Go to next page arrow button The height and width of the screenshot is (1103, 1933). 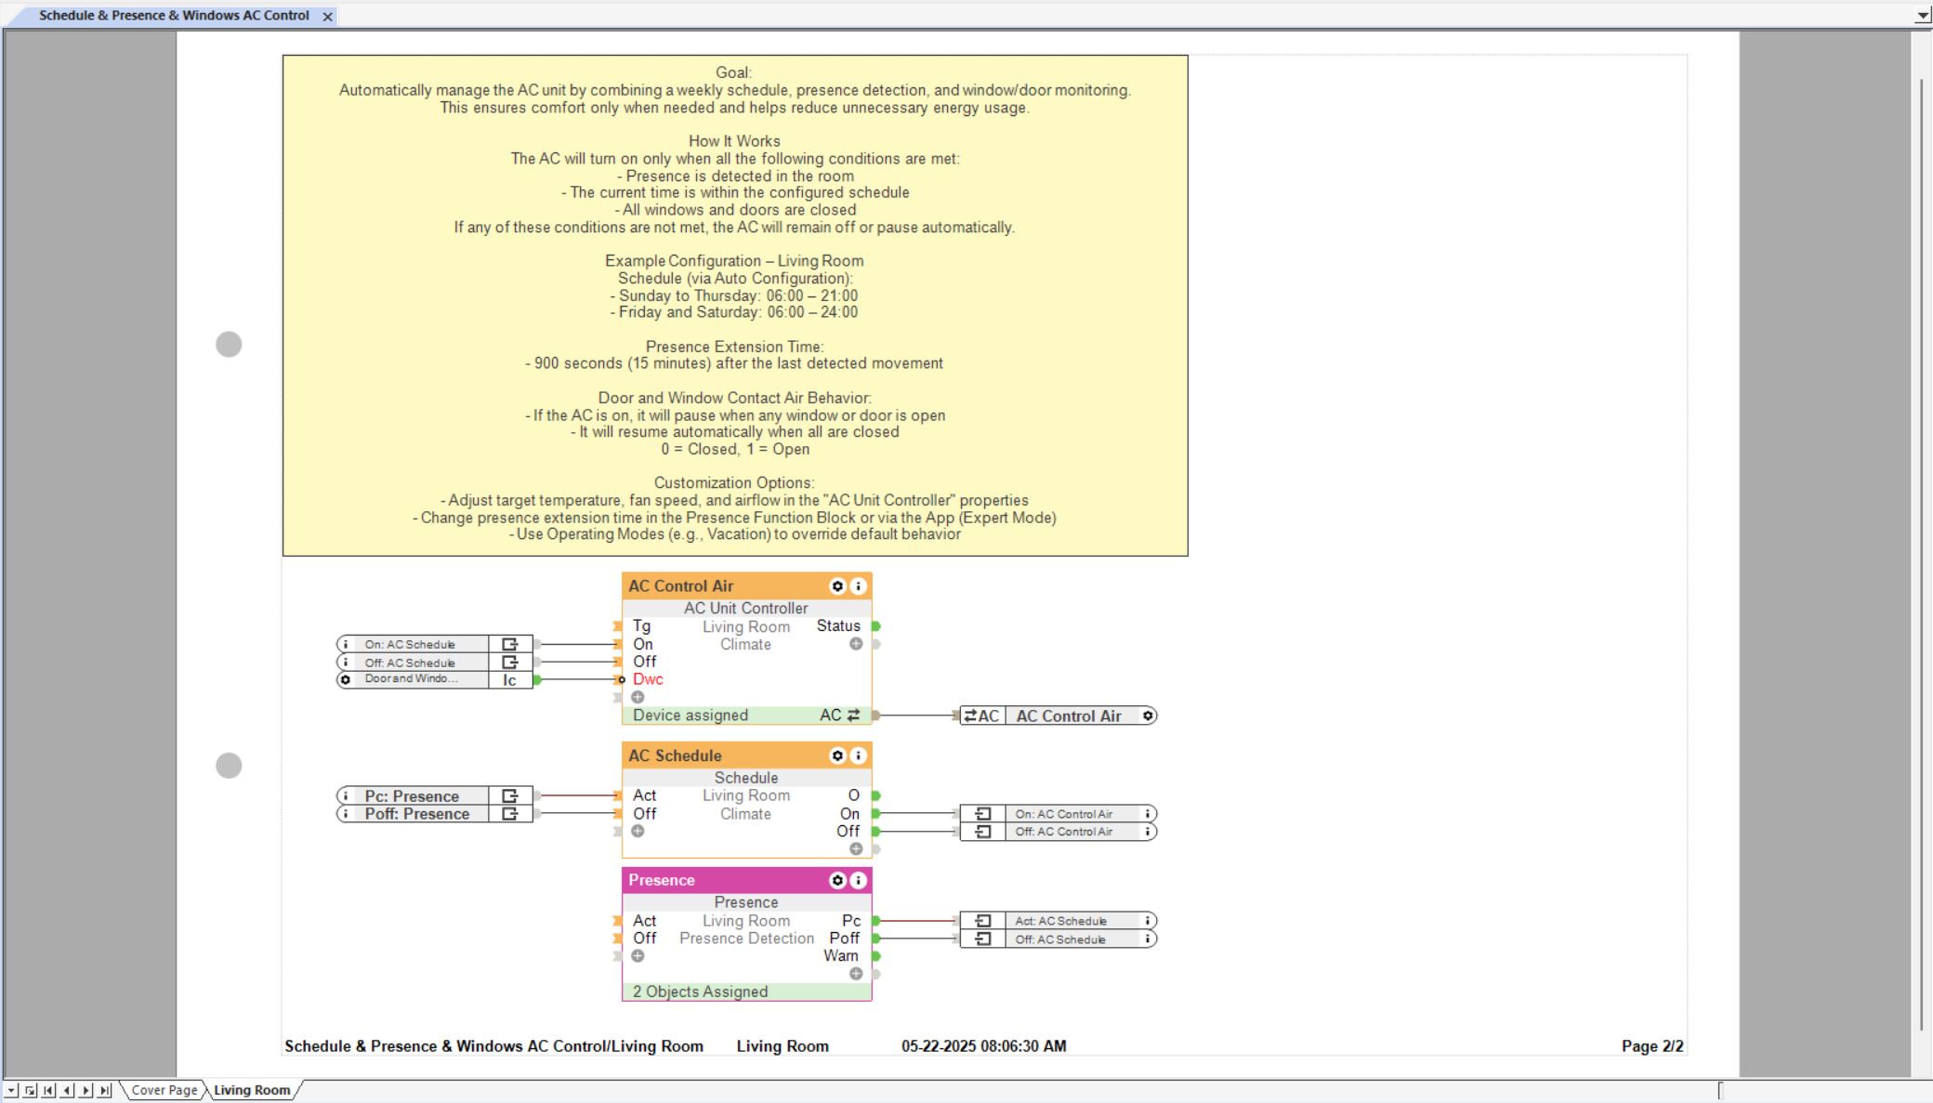point(85,1090)
